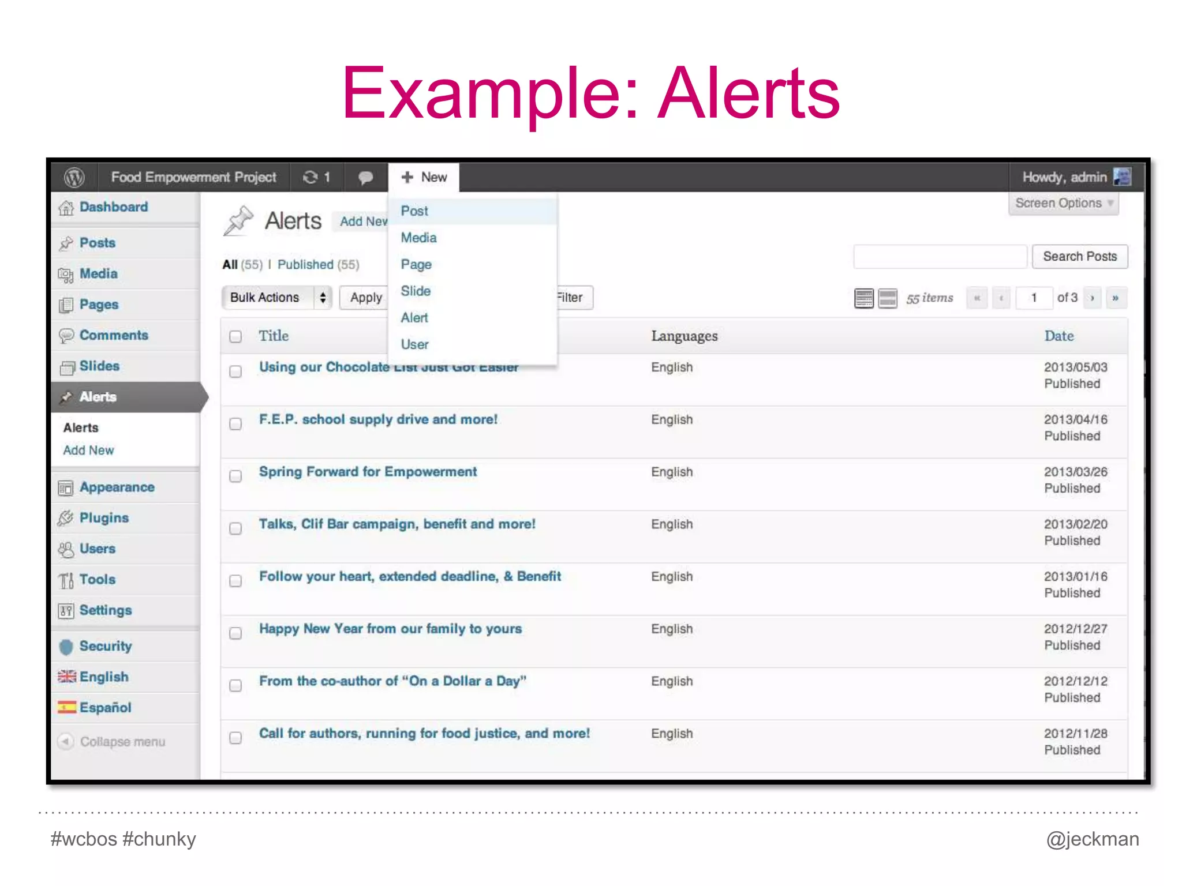Viewport: 1182px width, 886px height.
Task: Check the On a Dollar a Day row
Action: (x=235, y=685)
